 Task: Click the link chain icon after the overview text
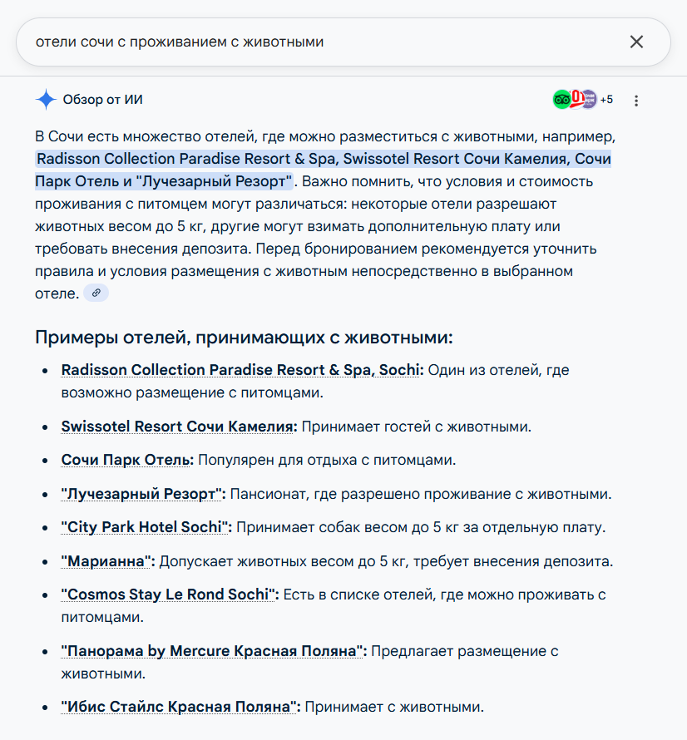tap(96, 293)
